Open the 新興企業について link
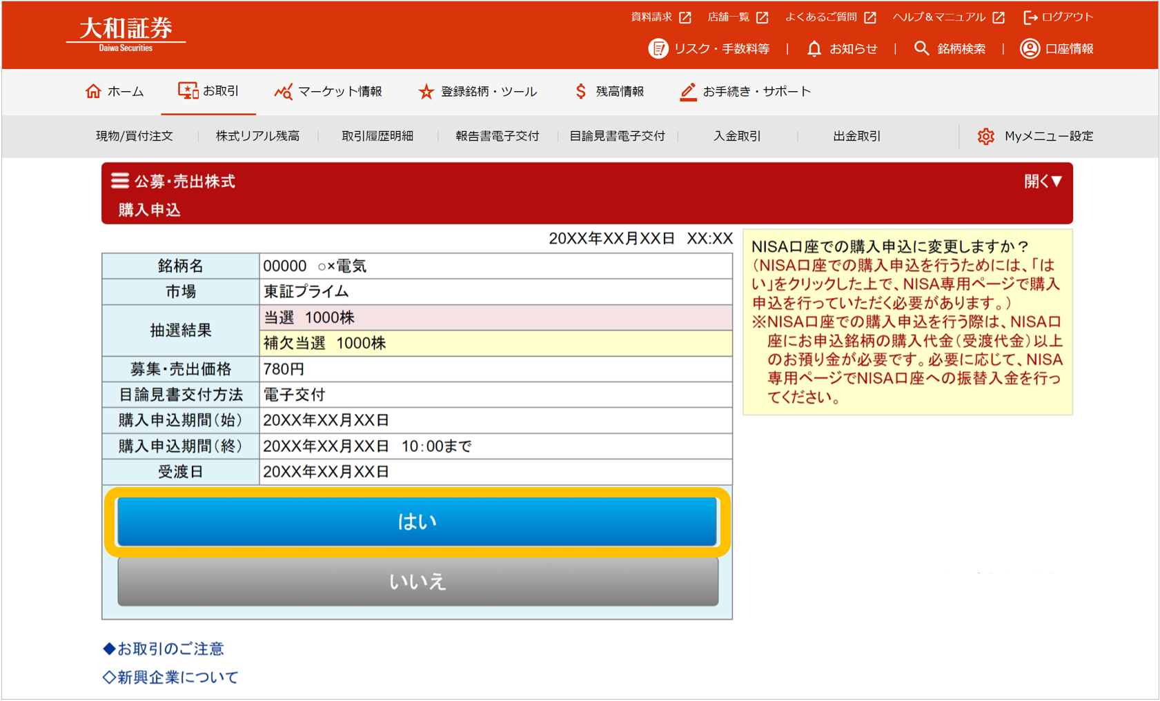 (x=170, y=678)
